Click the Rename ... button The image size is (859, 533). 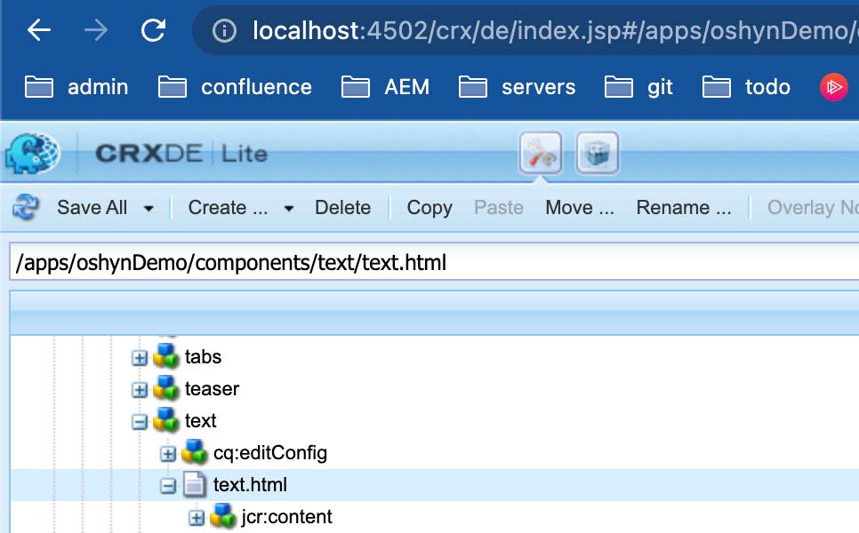(x=683, y=208)
